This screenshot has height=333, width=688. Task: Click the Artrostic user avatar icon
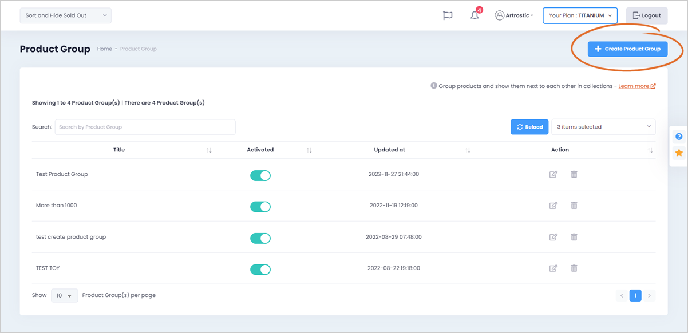pyautogui.click(x=499, y=15)
